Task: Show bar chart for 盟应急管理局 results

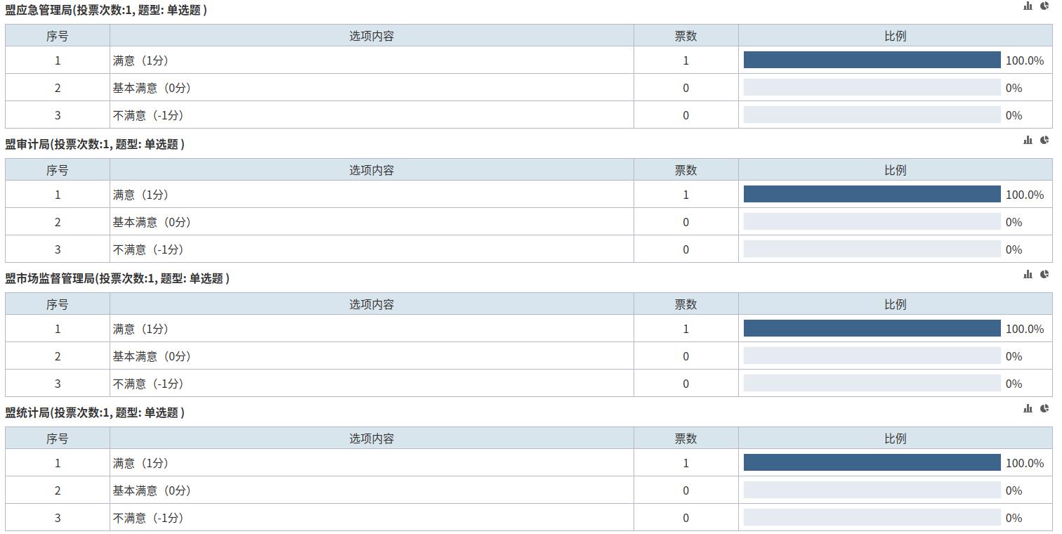Action: tap(1028, 6)
